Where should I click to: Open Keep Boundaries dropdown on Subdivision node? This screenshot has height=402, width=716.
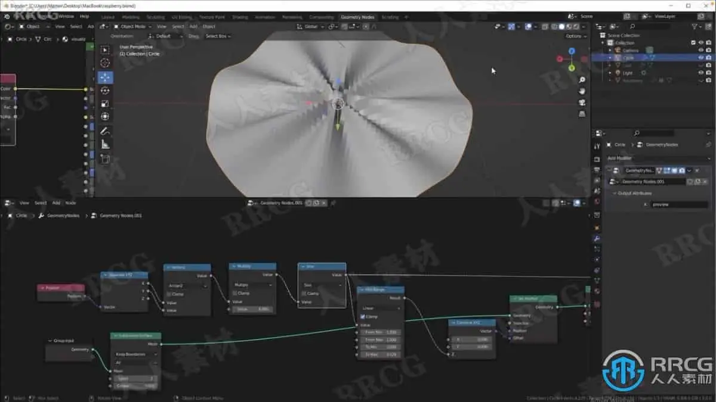coord(135,354)
